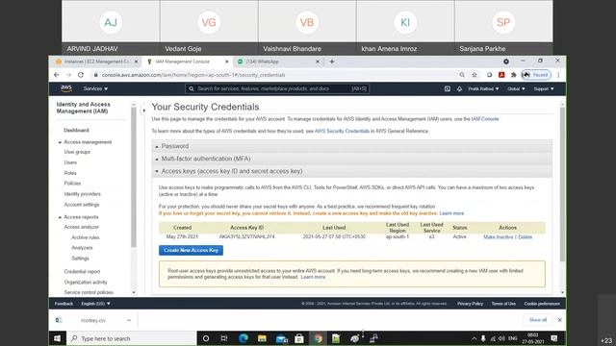616x346 pixels.
Task: Click the volume icon in system tray
Action: 502,338
